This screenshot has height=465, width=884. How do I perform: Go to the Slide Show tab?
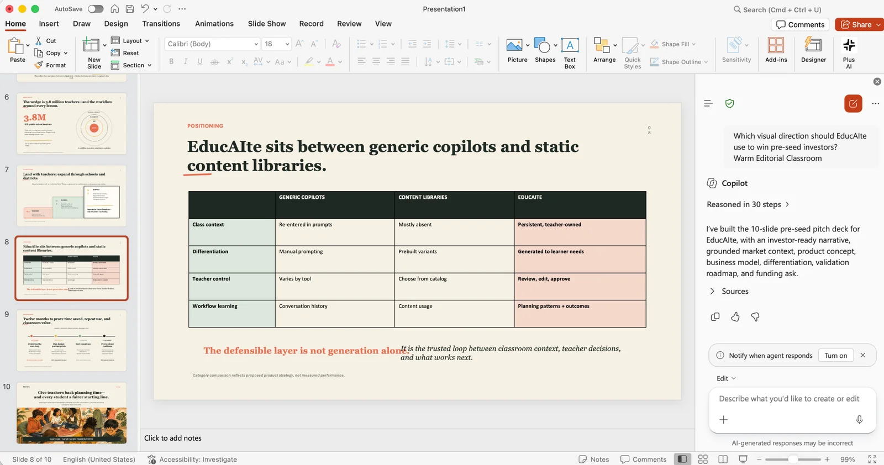[x=267, y=24]
